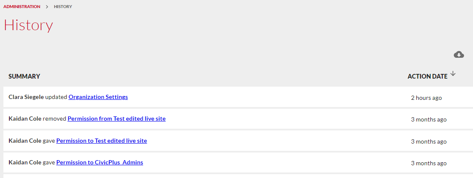Screen dimensions: 473x178
Task: Download history using the cloud icon
Action: point(458,54)
